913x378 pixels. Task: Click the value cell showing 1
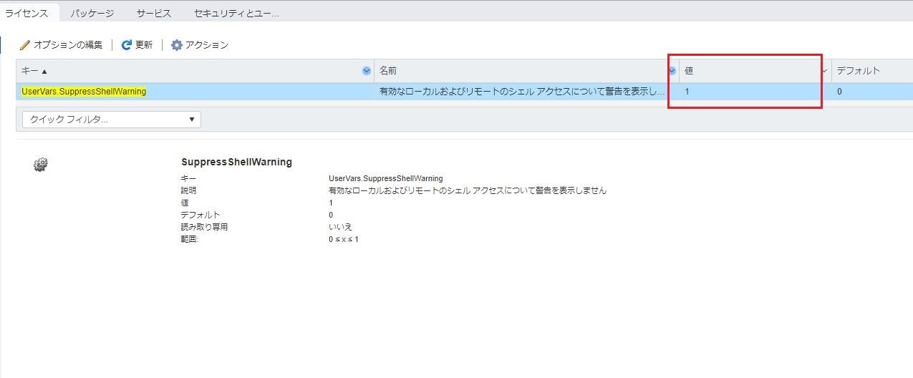click(755, 92)
